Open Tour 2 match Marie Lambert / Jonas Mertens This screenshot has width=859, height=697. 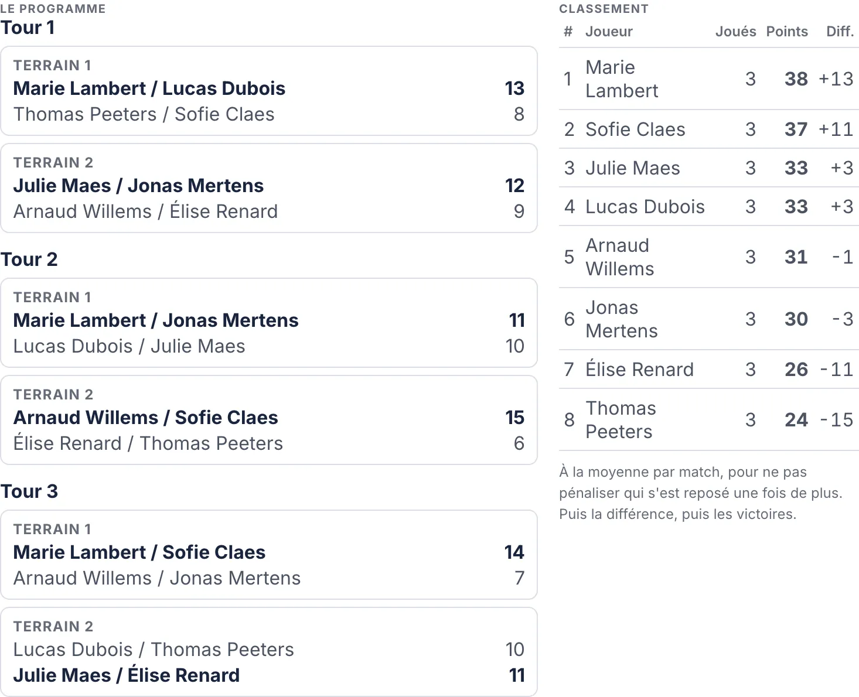point(269,323)
